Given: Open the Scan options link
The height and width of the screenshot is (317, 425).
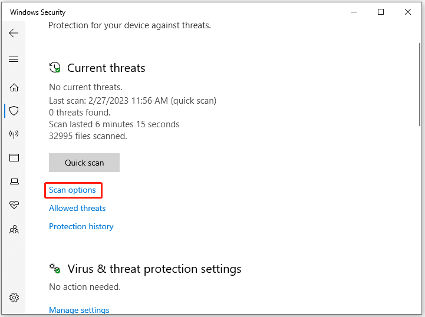Looking at the screenshot, I should [73, 190].
